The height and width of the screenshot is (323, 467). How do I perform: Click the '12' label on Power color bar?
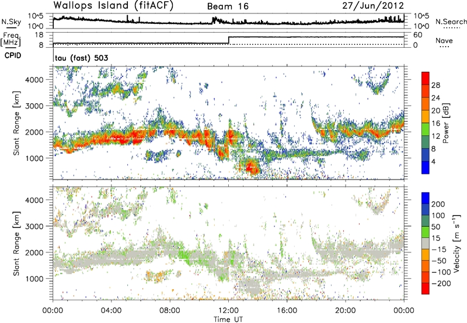tap(435, 136)
